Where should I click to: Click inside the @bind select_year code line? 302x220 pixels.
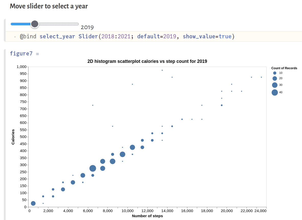[x=127, y=36]
